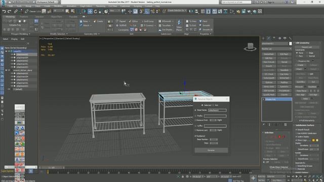Select Polygon sub-object level icon
This screenshot has height=182, width=324.
[x=279, y=136]
